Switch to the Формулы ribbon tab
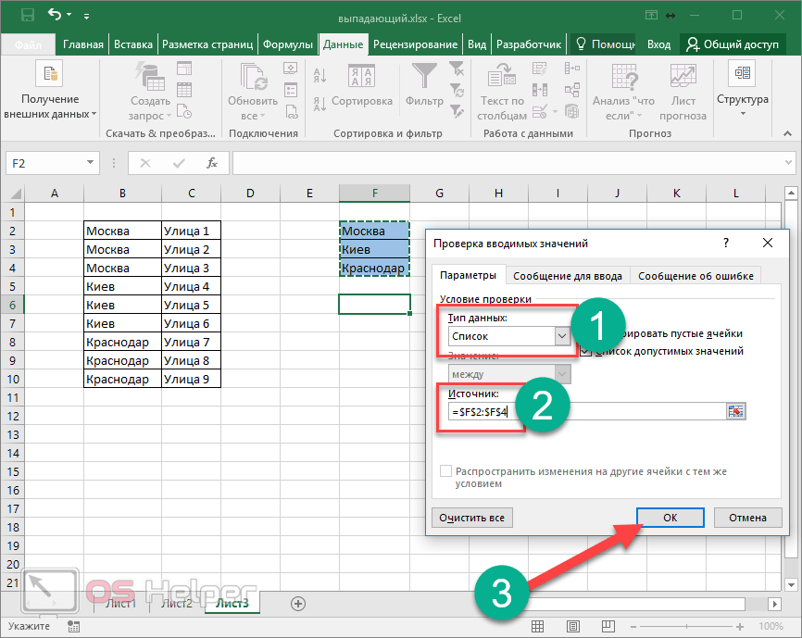The image size is (802, 638). 287,44
